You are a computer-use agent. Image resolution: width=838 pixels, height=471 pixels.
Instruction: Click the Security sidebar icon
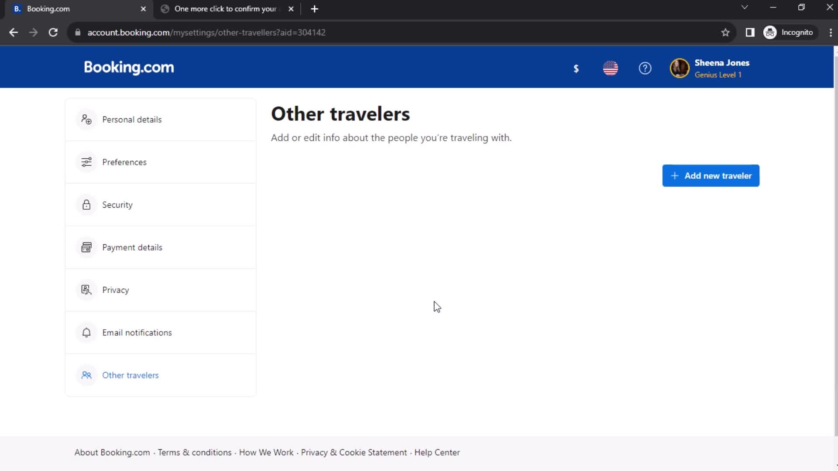[x=86, y=205]
